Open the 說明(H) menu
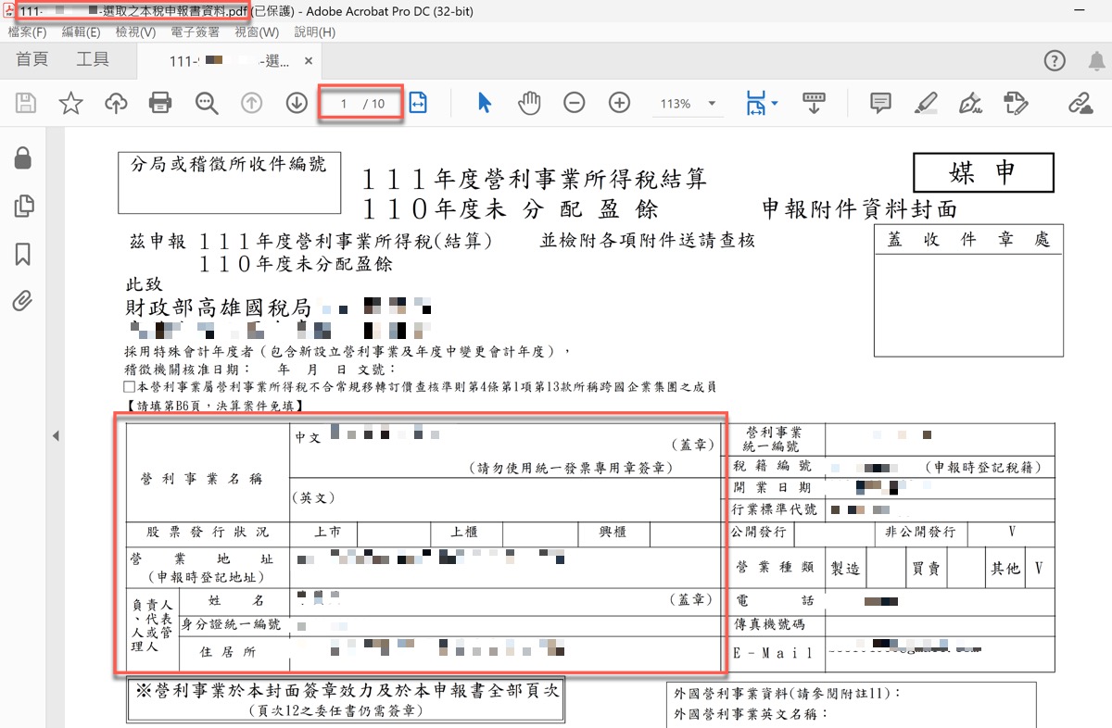1112x728 pixels. (315, 31)
